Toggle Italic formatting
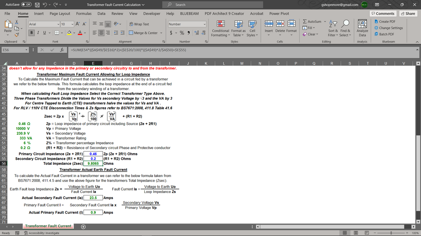Screen dimensions: 421x236 [38, 33]
